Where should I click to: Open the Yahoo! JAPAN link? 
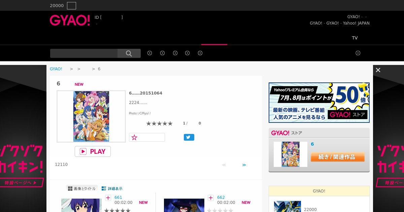click(356, 23)
